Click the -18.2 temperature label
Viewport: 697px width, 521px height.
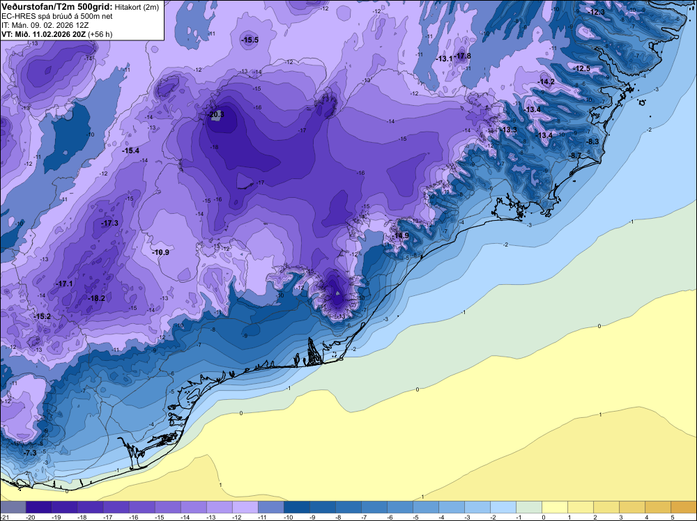[x=96, y=299]
